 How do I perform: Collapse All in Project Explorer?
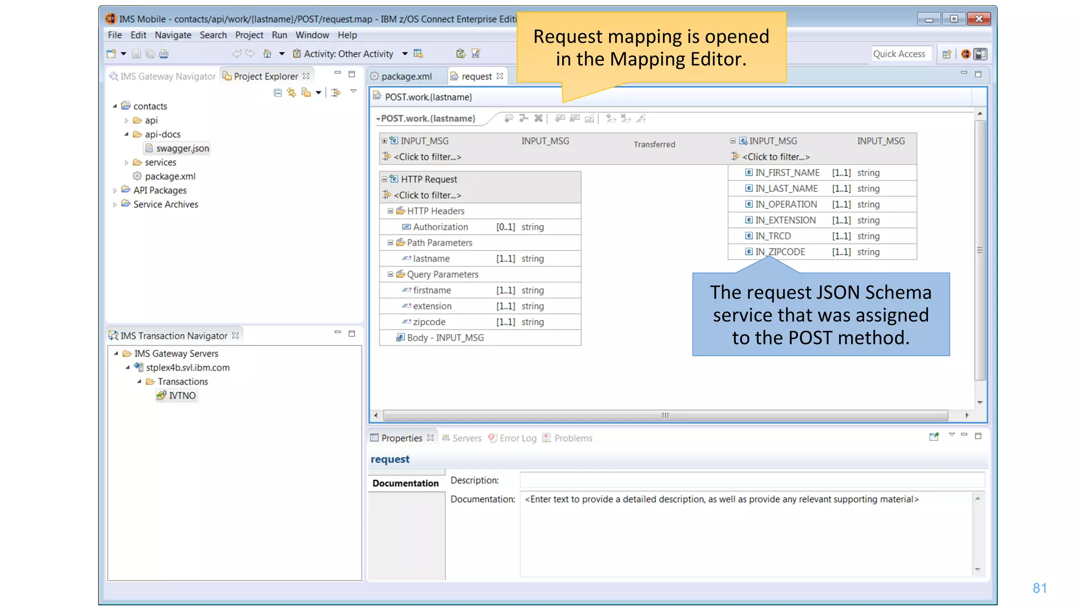(278, 93)
